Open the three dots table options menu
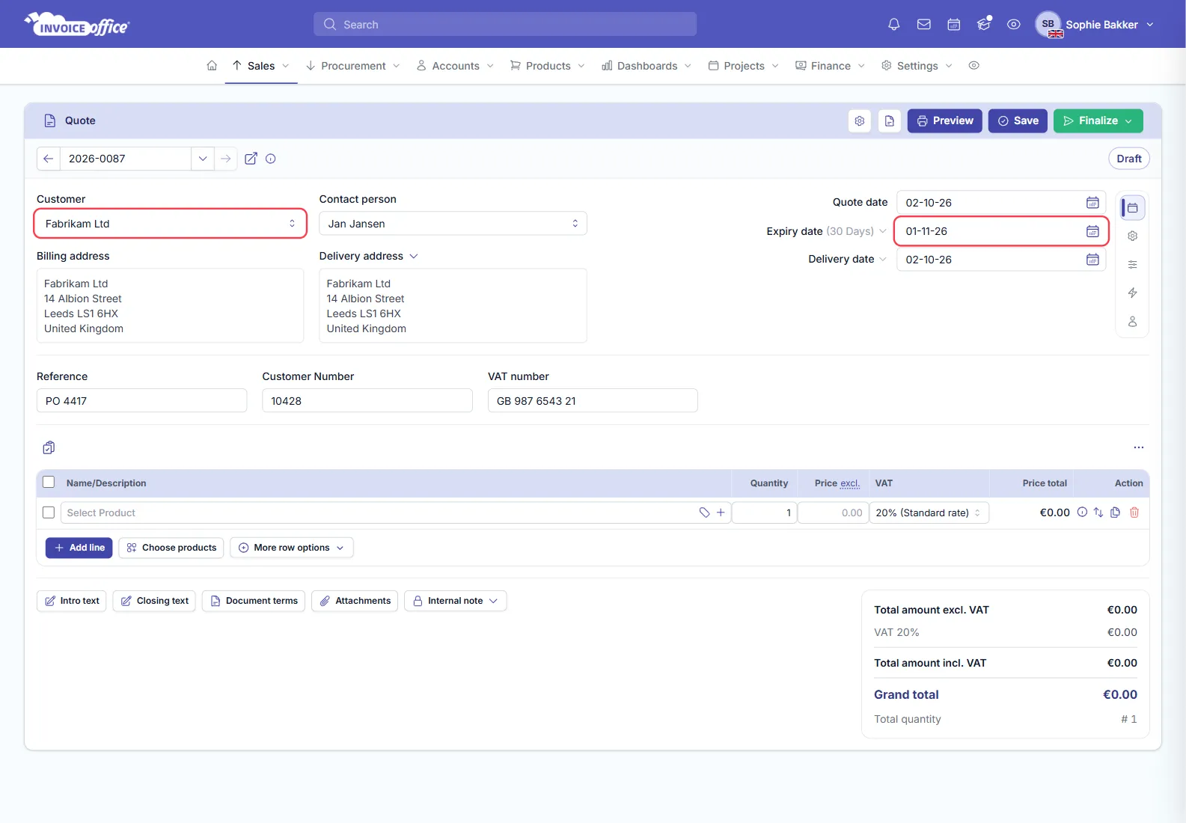 (x=1138, y=447)
